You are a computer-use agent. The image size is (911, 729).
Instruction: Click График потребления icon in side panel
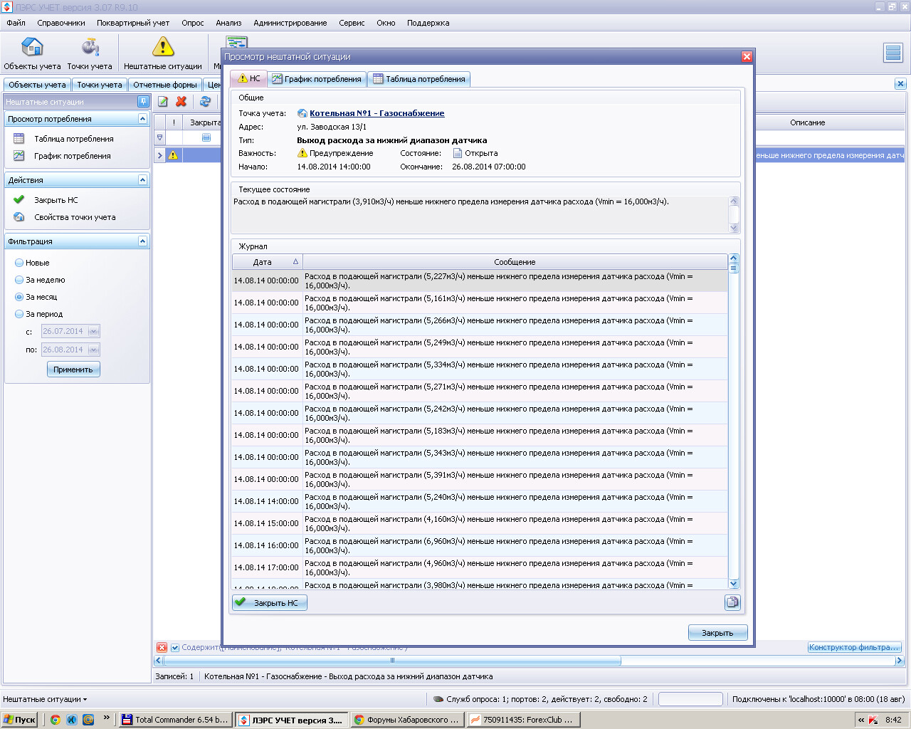click(19, 156)
